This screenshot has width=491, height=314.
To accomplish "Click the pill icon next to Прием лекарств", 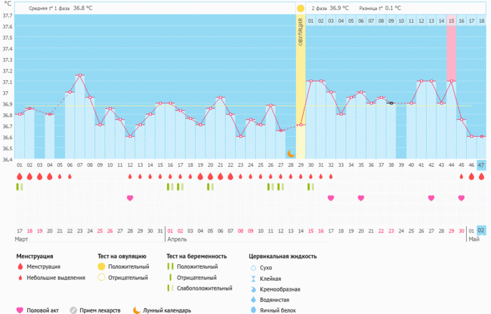I will click(x=73, y=310).
